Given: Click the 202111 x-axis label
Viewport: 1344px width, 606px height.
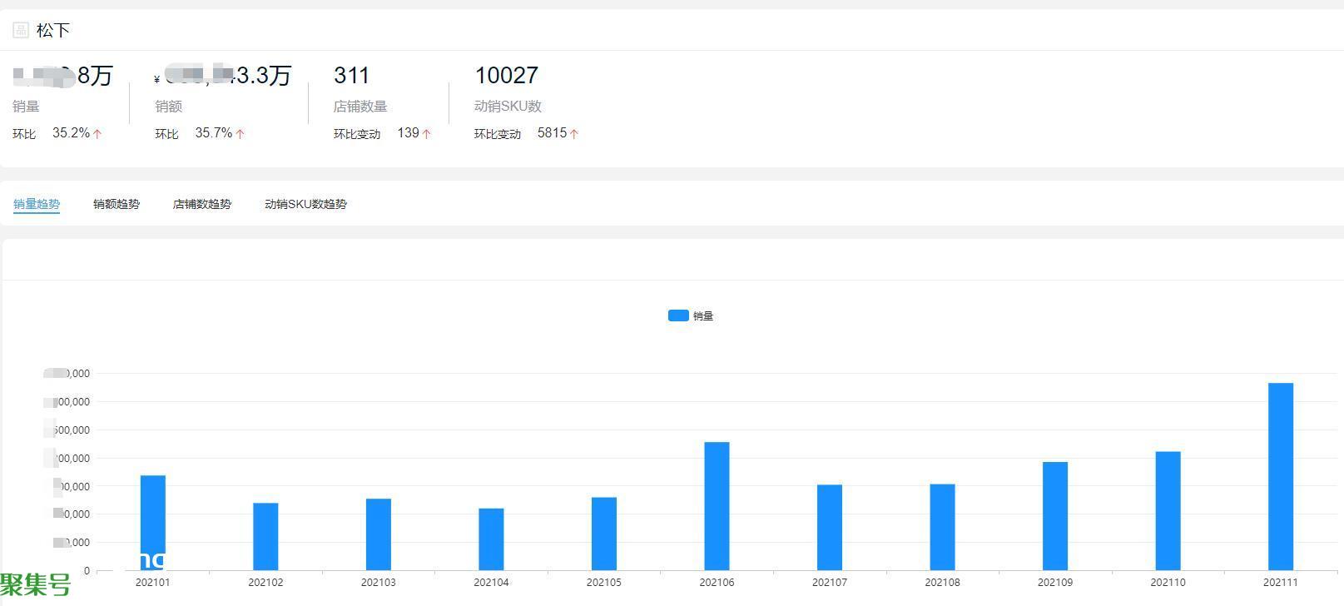Looking at the screenshot, I should [1281, 583].
